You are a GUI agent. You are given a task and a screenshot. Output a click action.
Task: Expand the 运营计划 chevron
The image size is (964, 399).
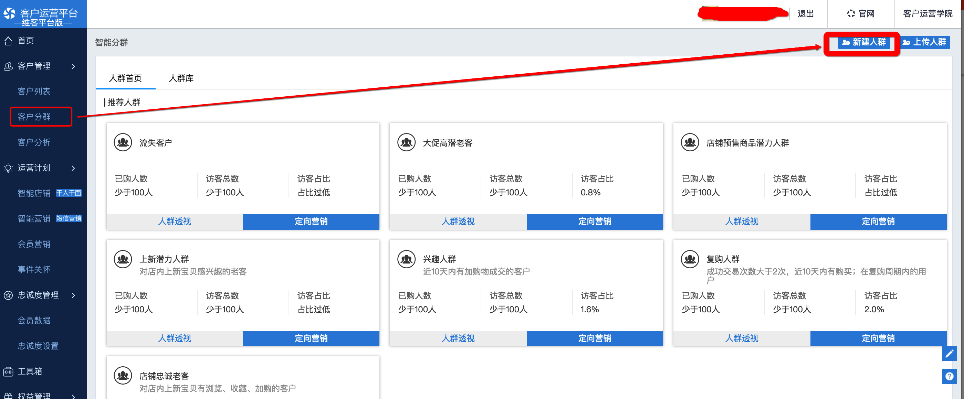[73, 168]
